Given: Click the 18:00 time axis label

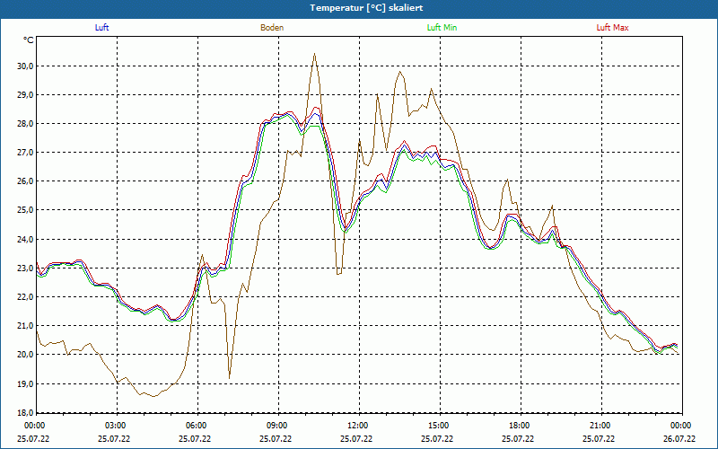Looking at the screenshot, I should pyautogui.click(x=518, y=426).
